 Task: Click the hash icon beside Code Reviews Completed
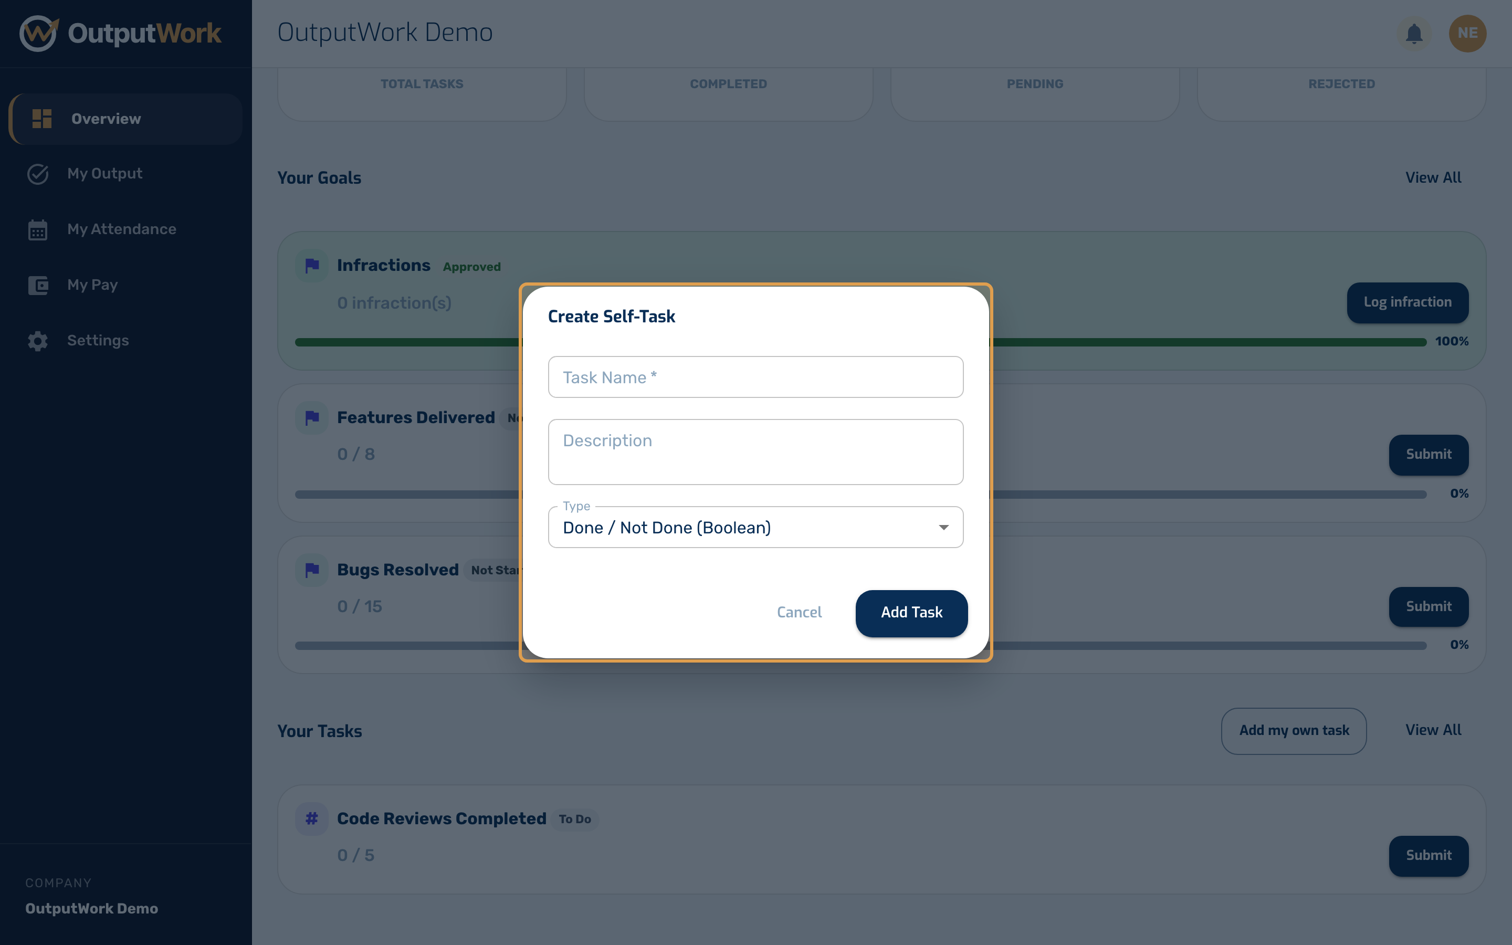tap(312, 819)
